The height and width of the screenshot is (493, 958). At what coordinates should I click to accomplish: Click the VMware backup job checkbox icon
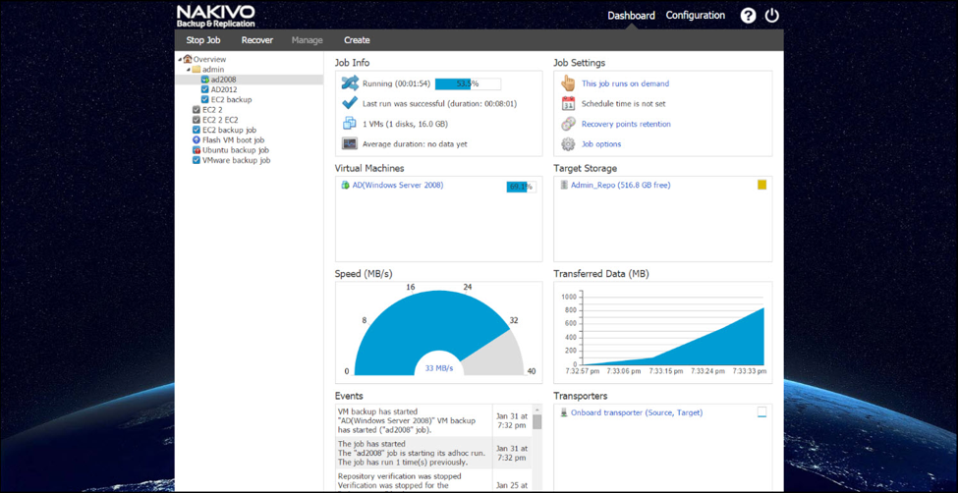197,160
